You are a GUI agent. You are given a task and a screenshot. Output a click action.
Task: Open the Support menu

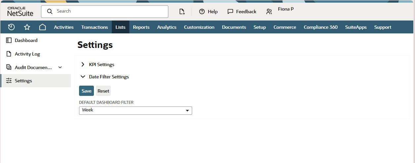click(x=383, y=27)
